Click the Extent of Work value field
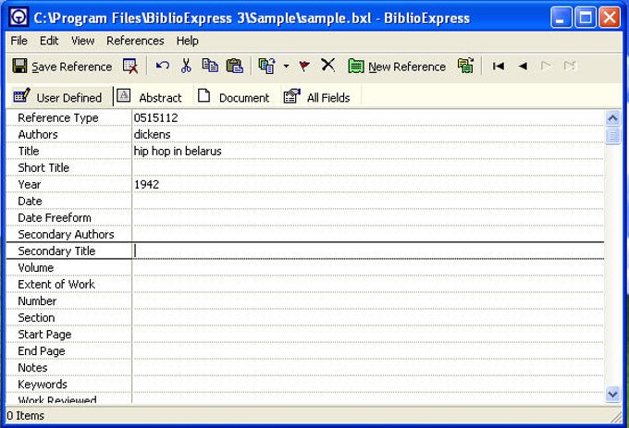 point(368,284)
